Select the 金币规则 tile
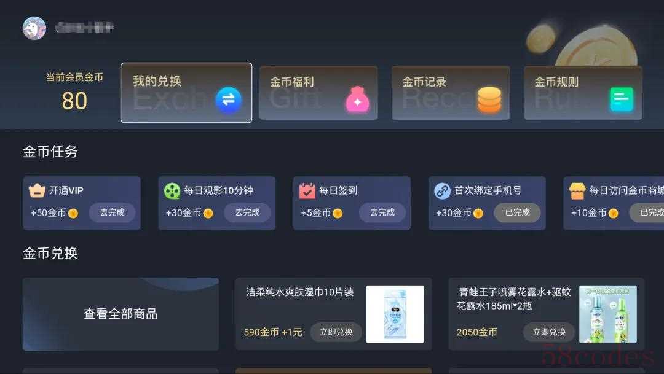The height and width of the screenshot is (374, 664). (x=583, y=93)
